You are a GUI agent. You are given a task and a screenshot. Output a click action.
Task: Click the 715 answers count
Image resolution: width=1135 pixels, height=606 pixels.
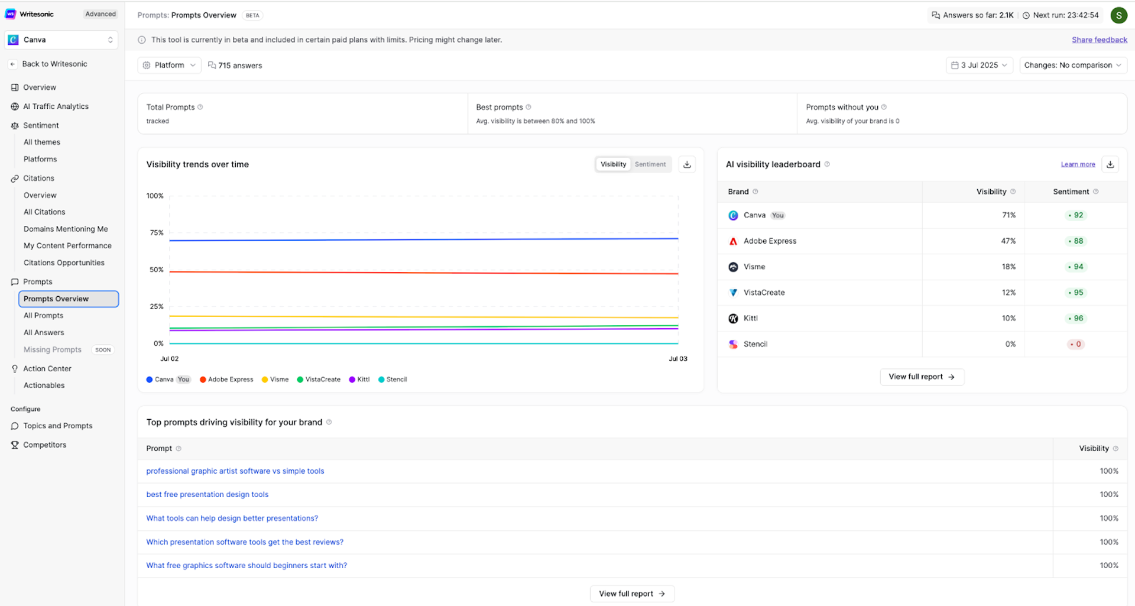point(235,66)
